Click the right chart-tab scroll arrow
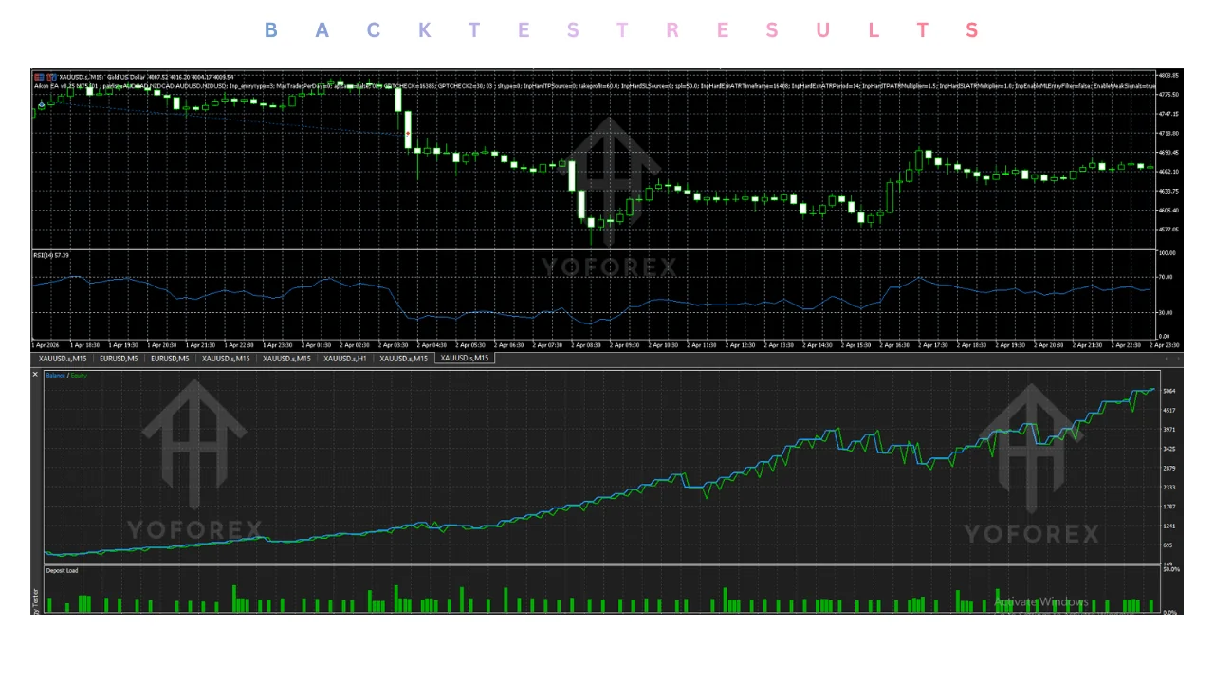 click(1179, 359)
